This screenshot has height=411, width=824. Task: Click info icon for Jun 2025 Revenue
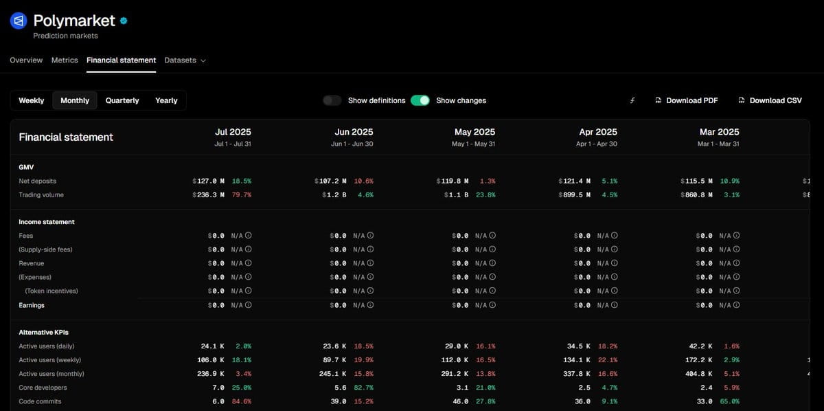[371, 263]
